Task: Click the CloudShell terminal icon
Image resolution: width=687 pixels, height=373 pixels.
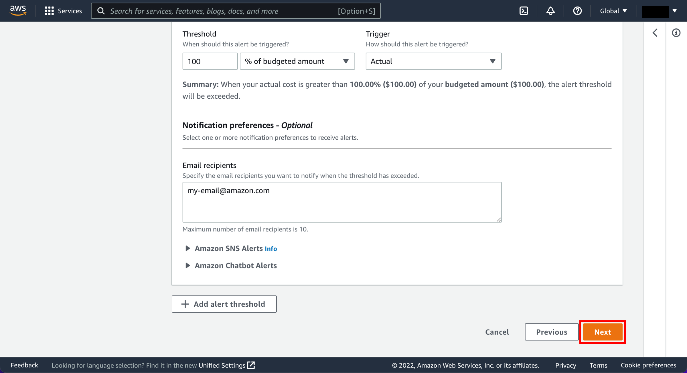Action: coord(523,11)
